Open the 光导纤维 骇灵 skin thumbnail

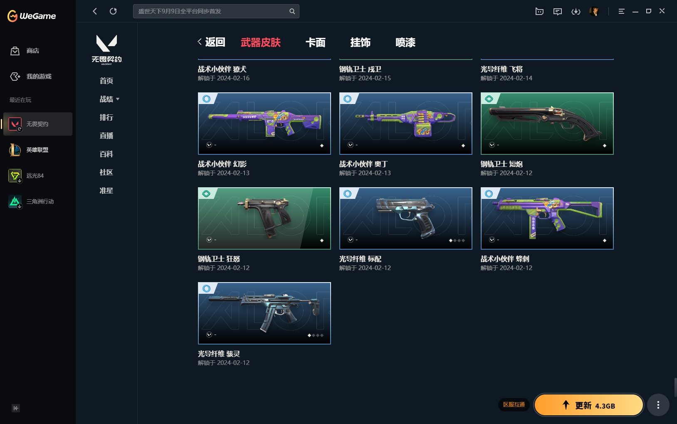264,313
